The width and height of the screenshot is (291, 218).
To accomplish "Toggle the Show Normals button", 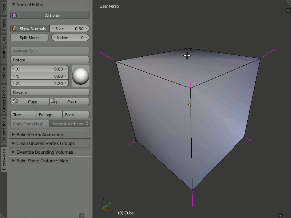I will [29, 29].
